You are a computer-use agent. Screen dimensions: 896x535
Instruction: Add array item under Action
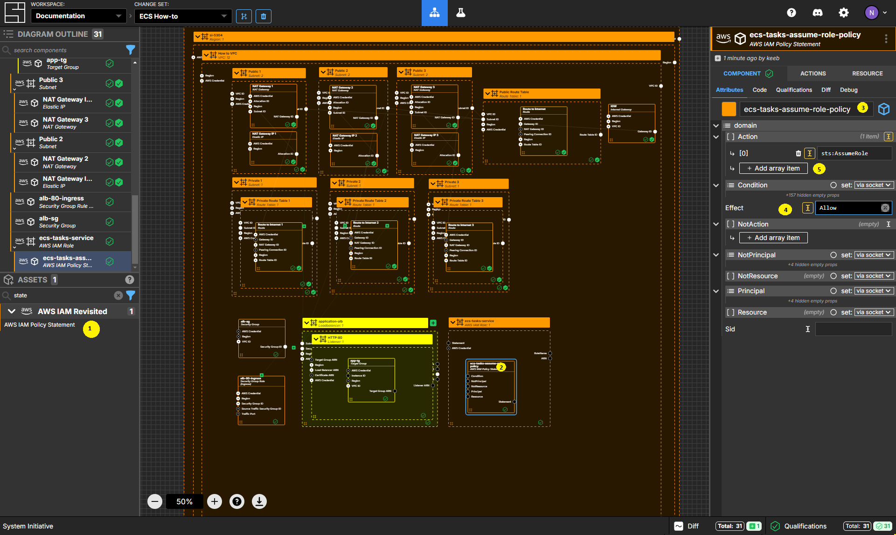[x=773, y=168]
